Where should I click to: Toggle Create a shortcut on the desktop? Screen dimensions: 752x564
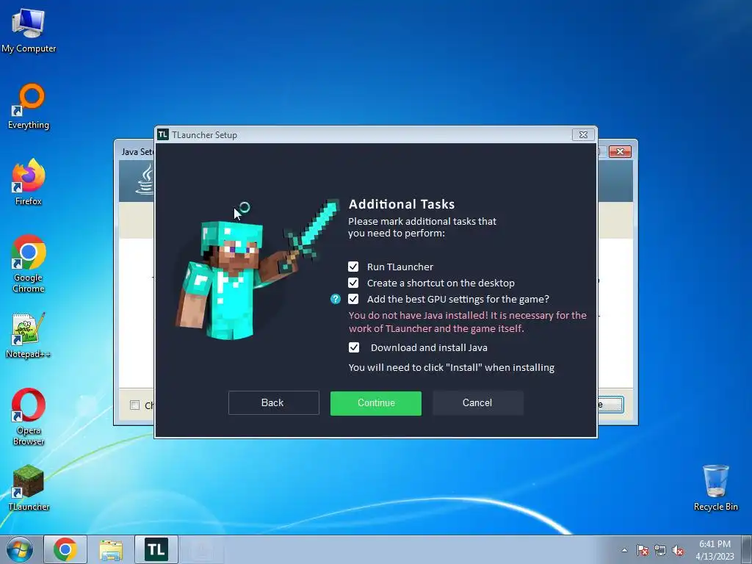tap(353, 283)
